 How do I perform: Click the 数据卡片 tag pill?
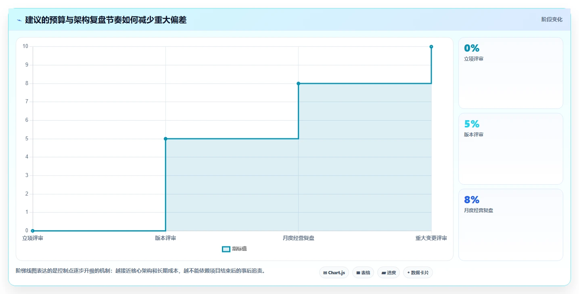coord(418,273)
